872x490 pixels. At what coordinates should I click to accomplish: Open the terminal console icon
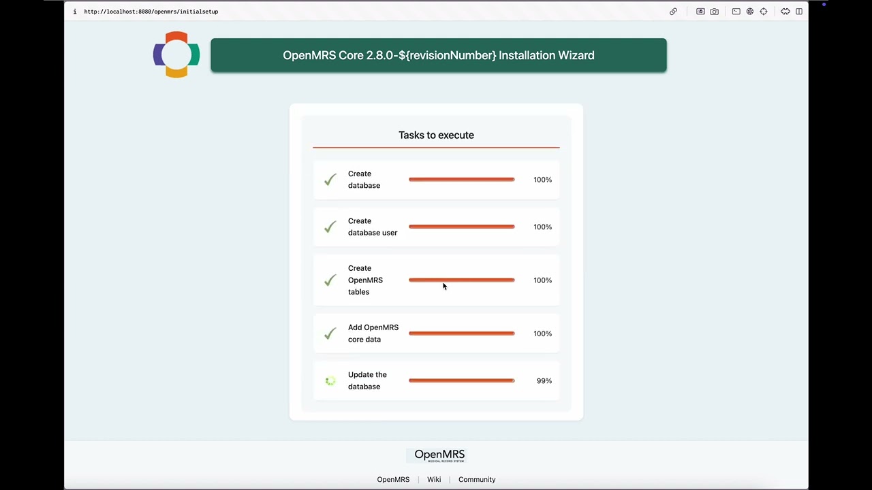[x=736, y=12]
